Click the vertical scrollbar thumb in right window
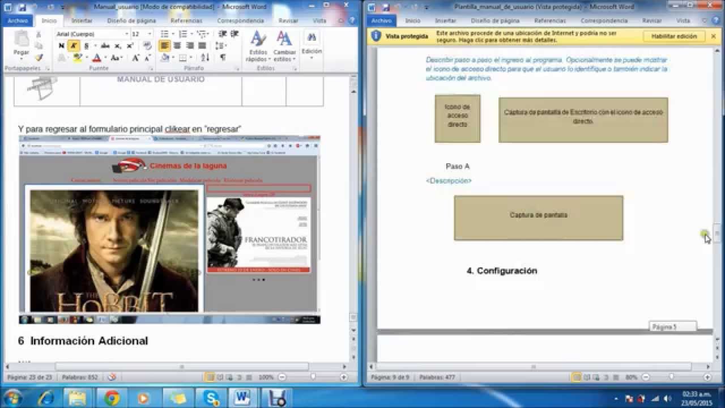 pyautogui.click(x=717, y=233)
